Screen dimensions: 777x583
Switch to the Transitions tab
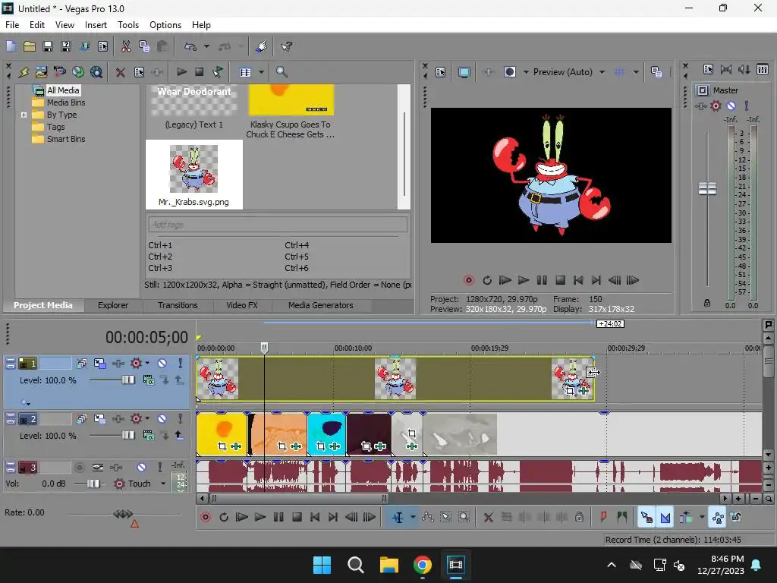tap(178, 305)
